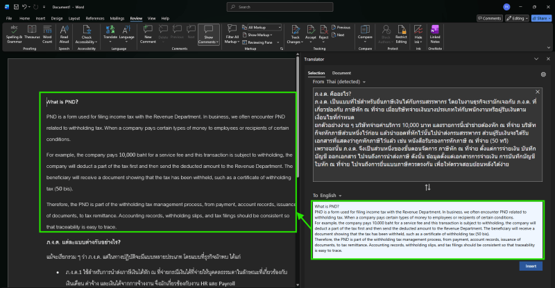This screenshot has height=288, width=555.
Task: Open To English language dropdown
Action: coord(327,196)
